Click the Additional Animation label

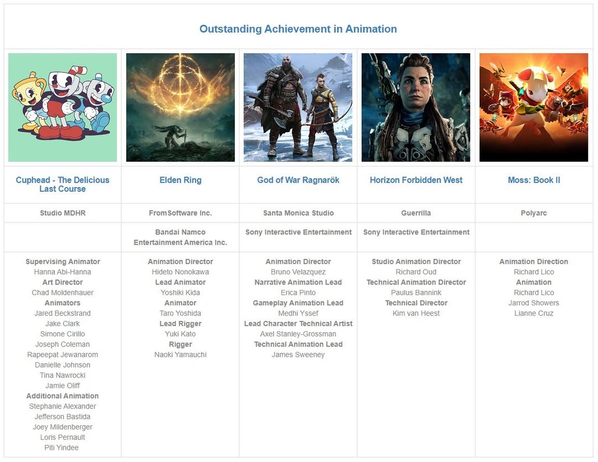63,396
